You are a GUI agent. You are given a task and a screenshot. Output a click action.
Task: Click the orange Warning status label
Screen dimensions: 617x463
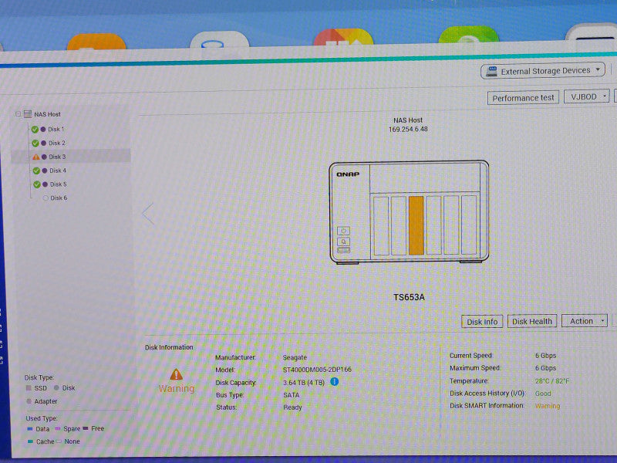pos(177,389)
